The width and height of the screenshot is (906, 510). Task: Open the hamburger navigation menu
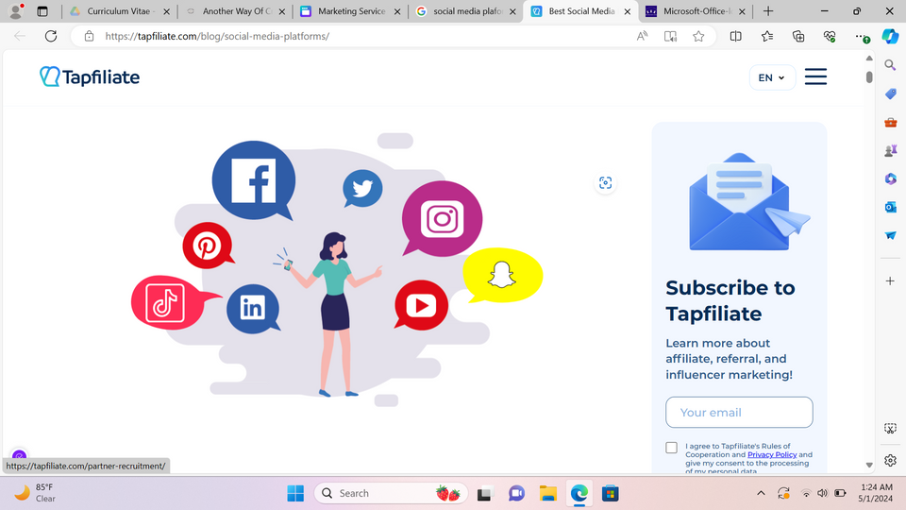[815, 76]
